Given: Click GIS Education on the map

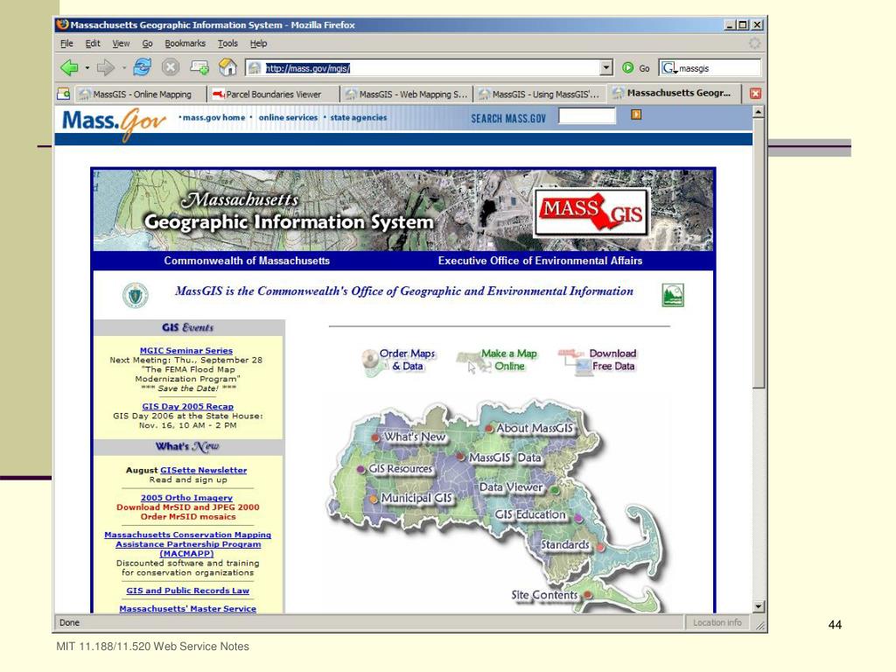Looking at the screenshot, I should pos(529,514).
